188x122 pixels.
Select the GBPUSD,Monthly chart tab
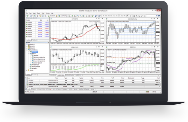(70, 75)
